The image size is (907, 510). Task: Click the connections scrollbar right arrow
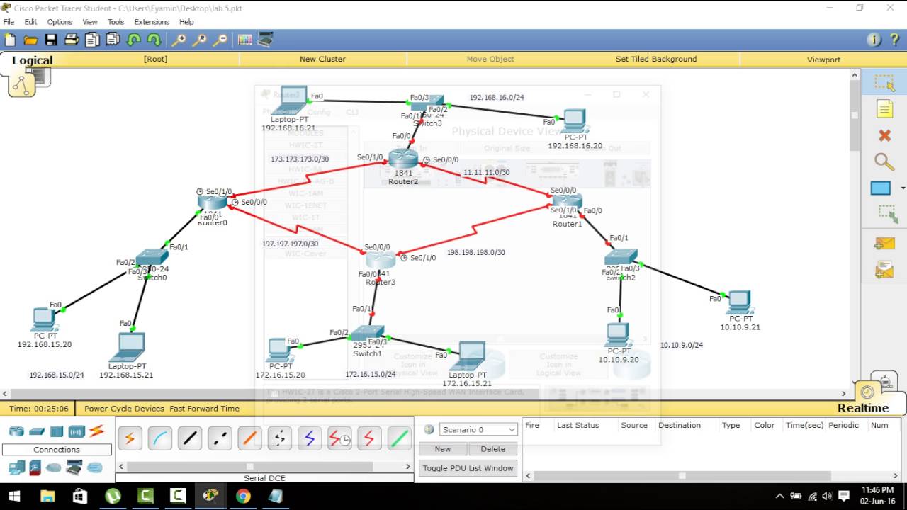pyautogui.click(x=408, y=466)
